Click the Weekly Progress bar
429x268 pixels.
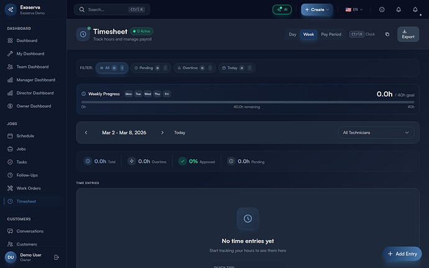[247, 102]
